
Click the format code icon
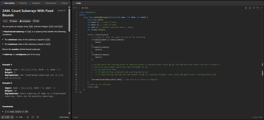click(x=246, y=8)
